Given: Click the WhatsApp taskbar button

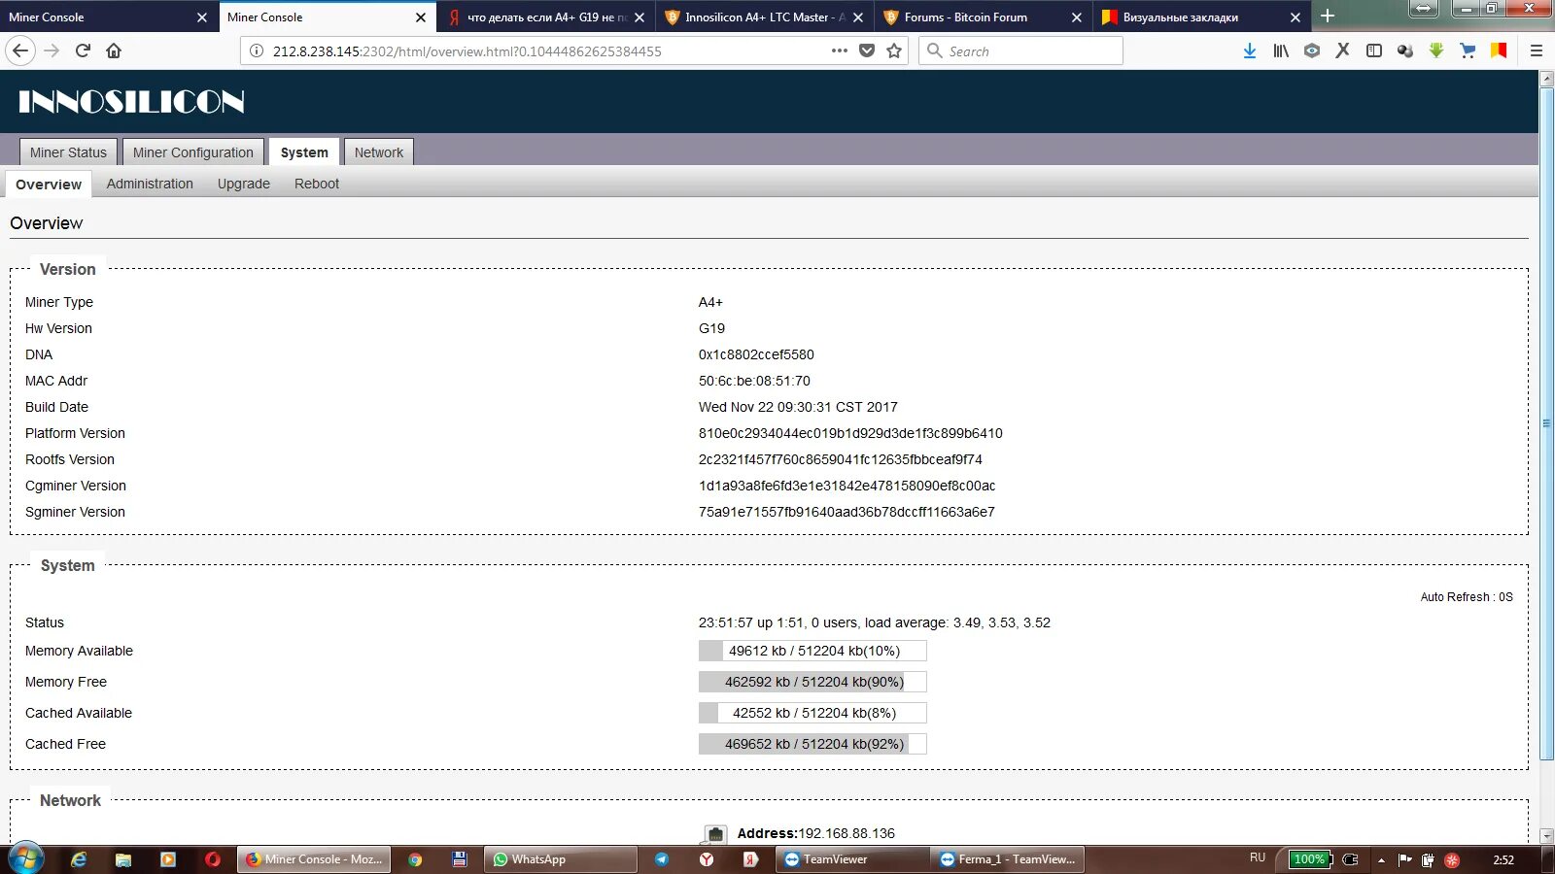Looking at the screenshot, I should tap(560, 859).
